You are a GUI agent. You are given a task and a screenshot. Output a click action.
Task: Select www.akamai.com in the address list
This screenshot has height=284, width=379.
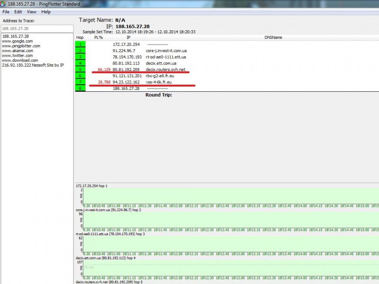pos(18,51)
